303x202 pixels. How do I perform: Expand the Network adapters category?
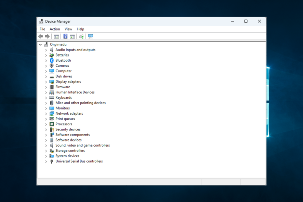pos(46,114)
